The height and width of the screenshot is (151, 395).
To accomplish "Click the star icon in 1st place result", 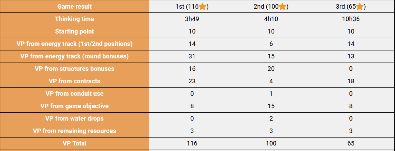I will point(203,7).
